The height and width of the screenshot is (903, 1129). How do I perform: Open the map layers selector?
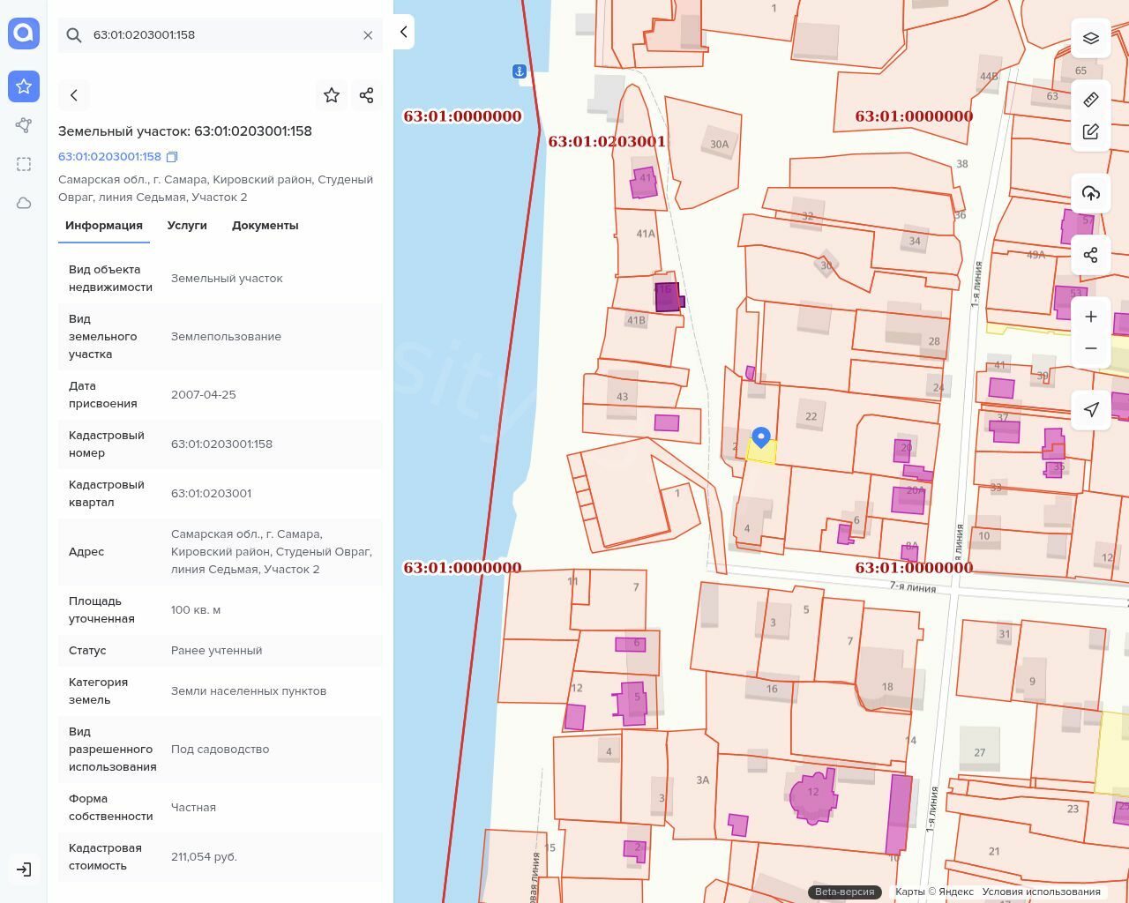[x=1091, y=38]
